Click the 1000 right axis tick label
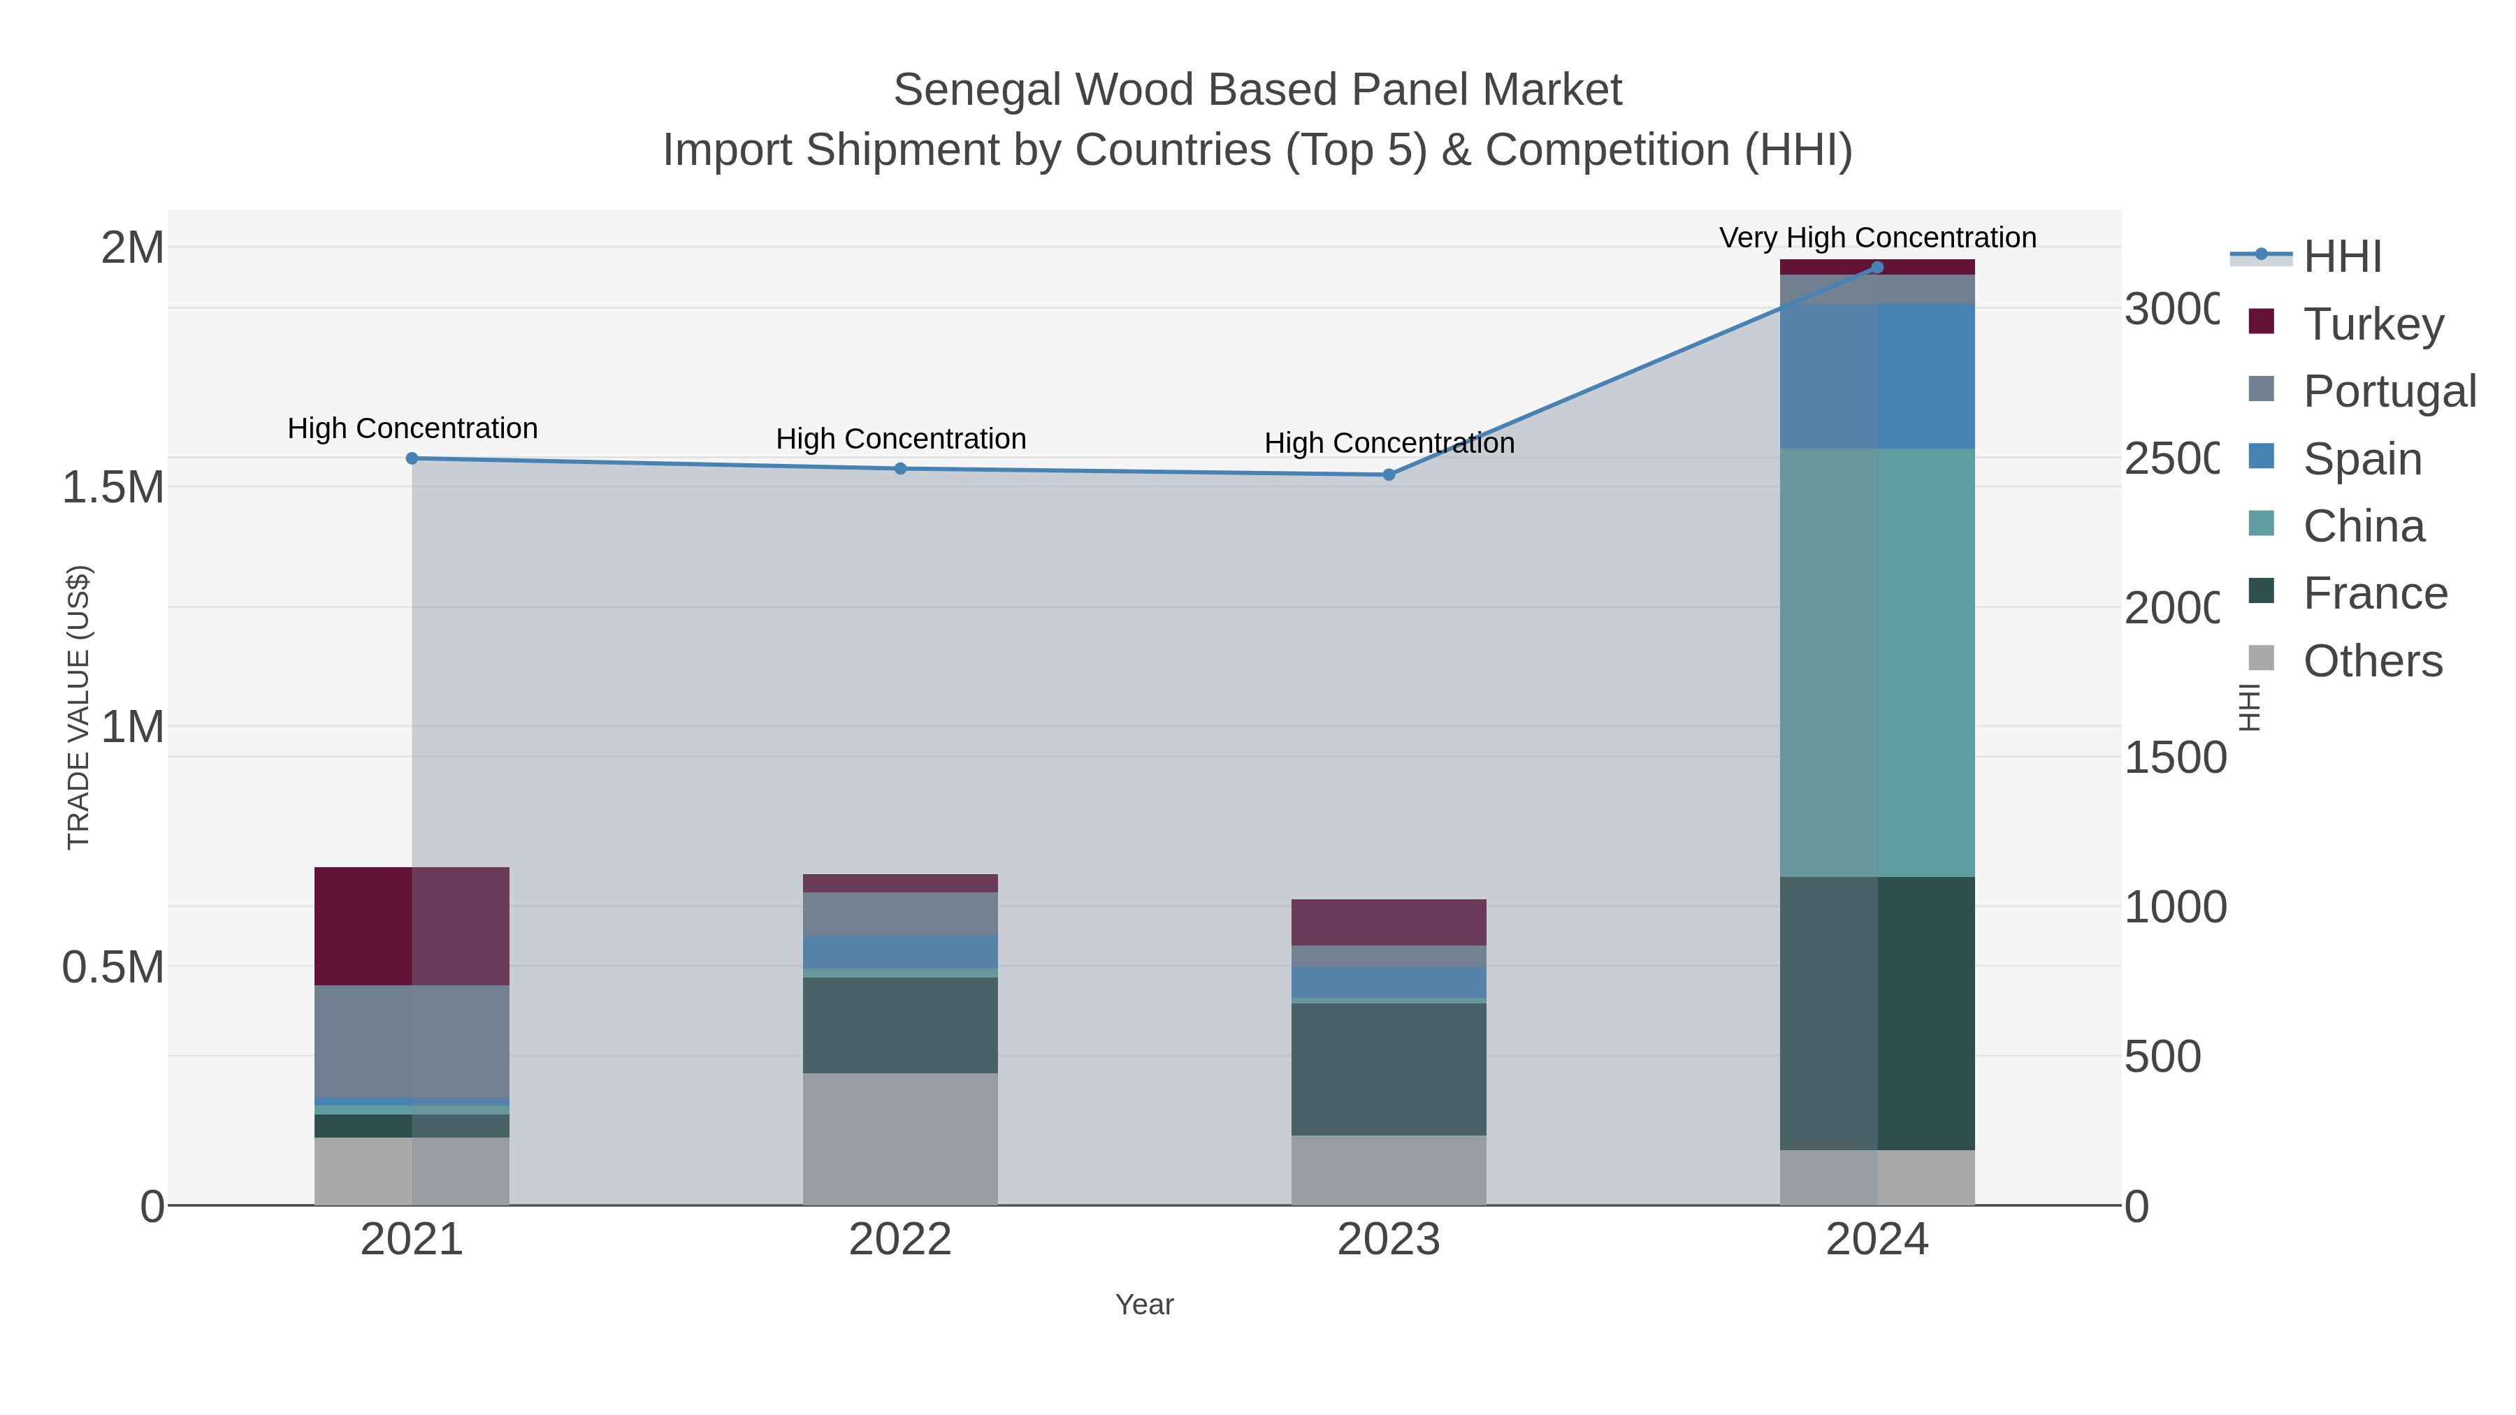 point(2175,906)
